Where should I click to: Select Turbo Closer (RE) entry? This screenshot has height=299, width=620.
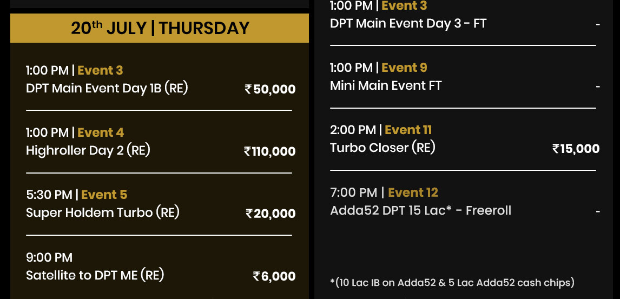pos(382,148)
